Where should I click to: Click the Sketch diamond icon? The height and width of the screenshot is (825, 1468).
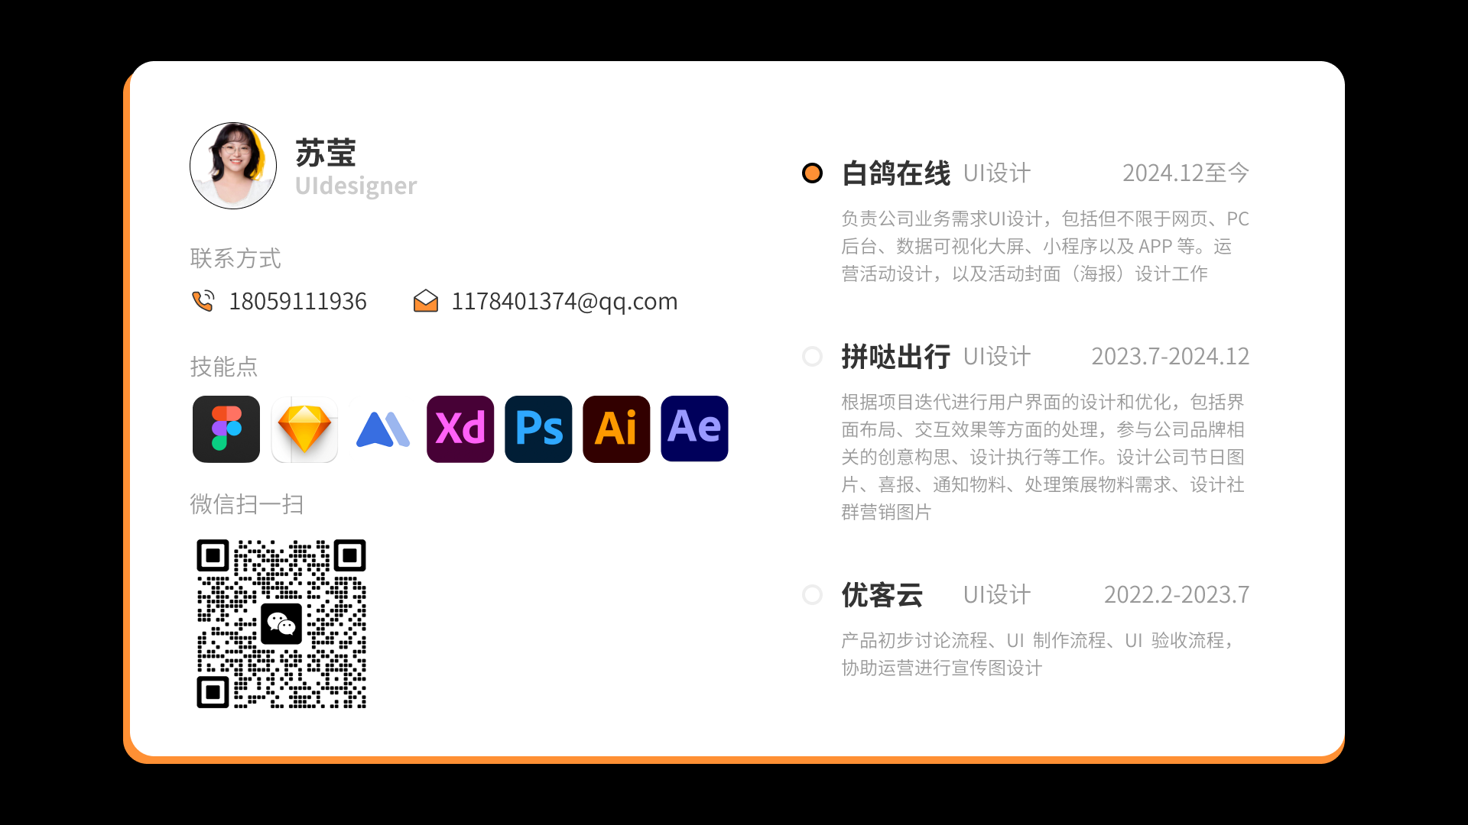[x=304, y=429]
